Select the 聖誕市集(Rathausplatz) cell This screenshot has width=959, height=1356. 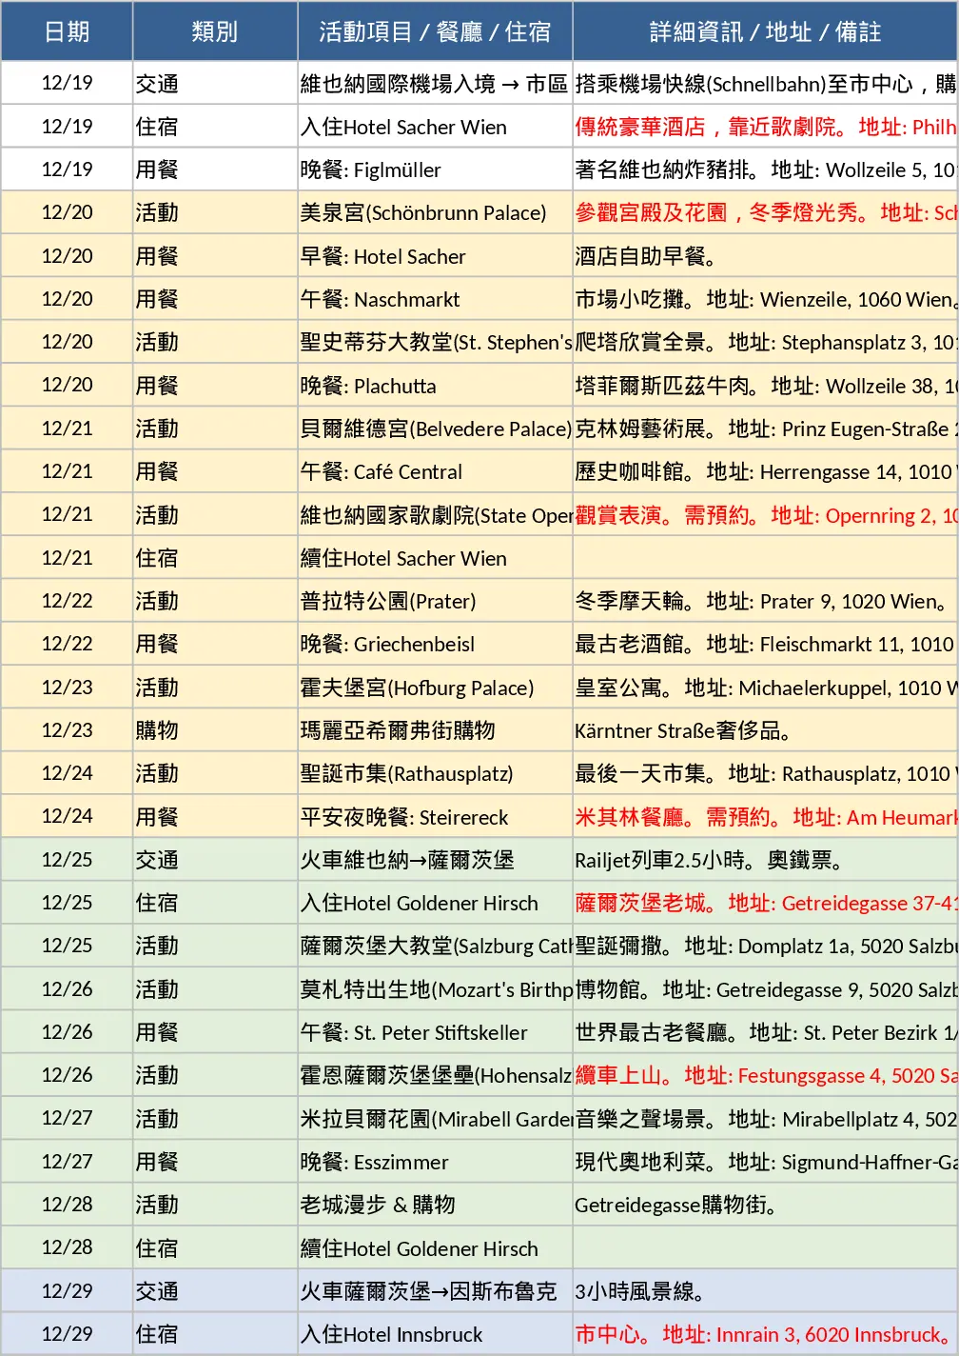coord(435,773)
